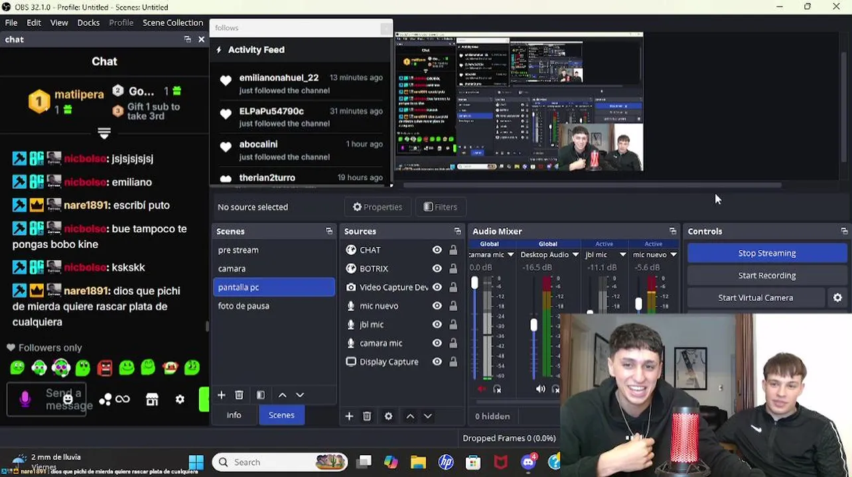The width and height of the screenshot is (852, 477).
Task: Open source properties gear in Sources toolbar
Action: pyautogui.click(x=388, y=416)
